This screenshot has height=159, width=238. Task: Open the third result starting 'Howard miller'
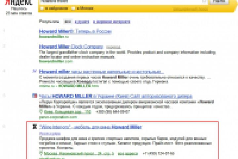(101, 72)
